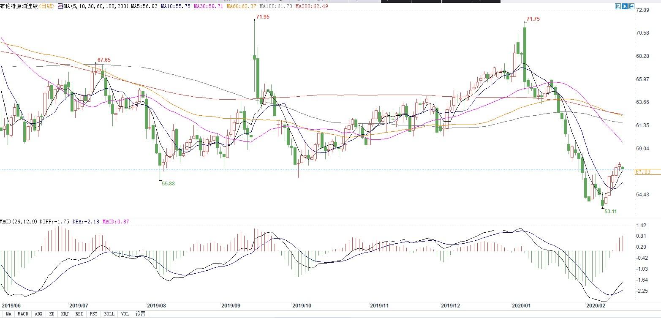Click the 53.11 low price marker
Screen dimensions: 661x318
(610, 211)
